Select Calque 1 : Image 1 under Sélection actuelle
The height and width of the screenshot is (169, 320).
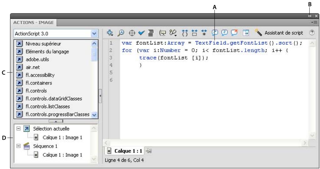click(62, 138)
